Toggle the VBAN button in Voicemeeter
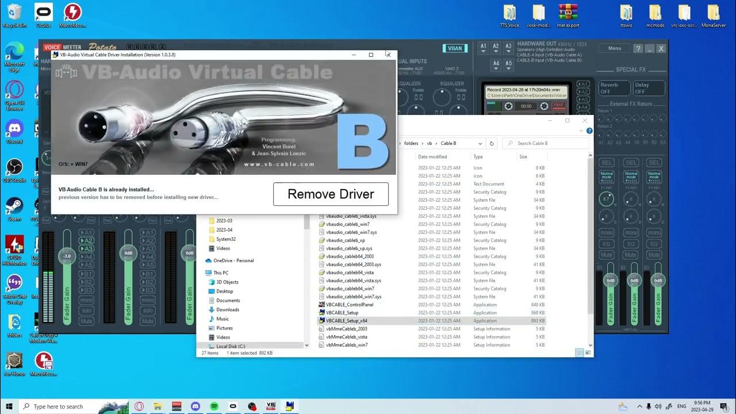Viewport: 736px width, 414px height. (455, 48)
